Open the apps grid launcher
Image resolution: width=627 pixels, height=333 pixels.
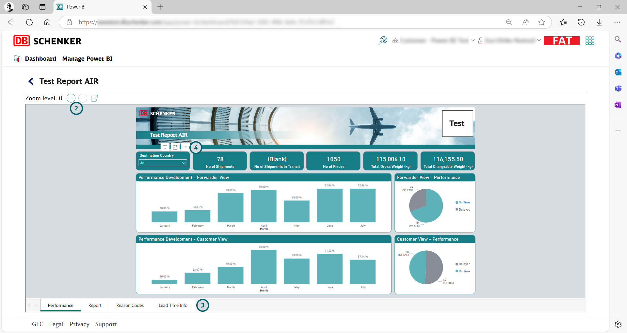(x=590, y=40)
